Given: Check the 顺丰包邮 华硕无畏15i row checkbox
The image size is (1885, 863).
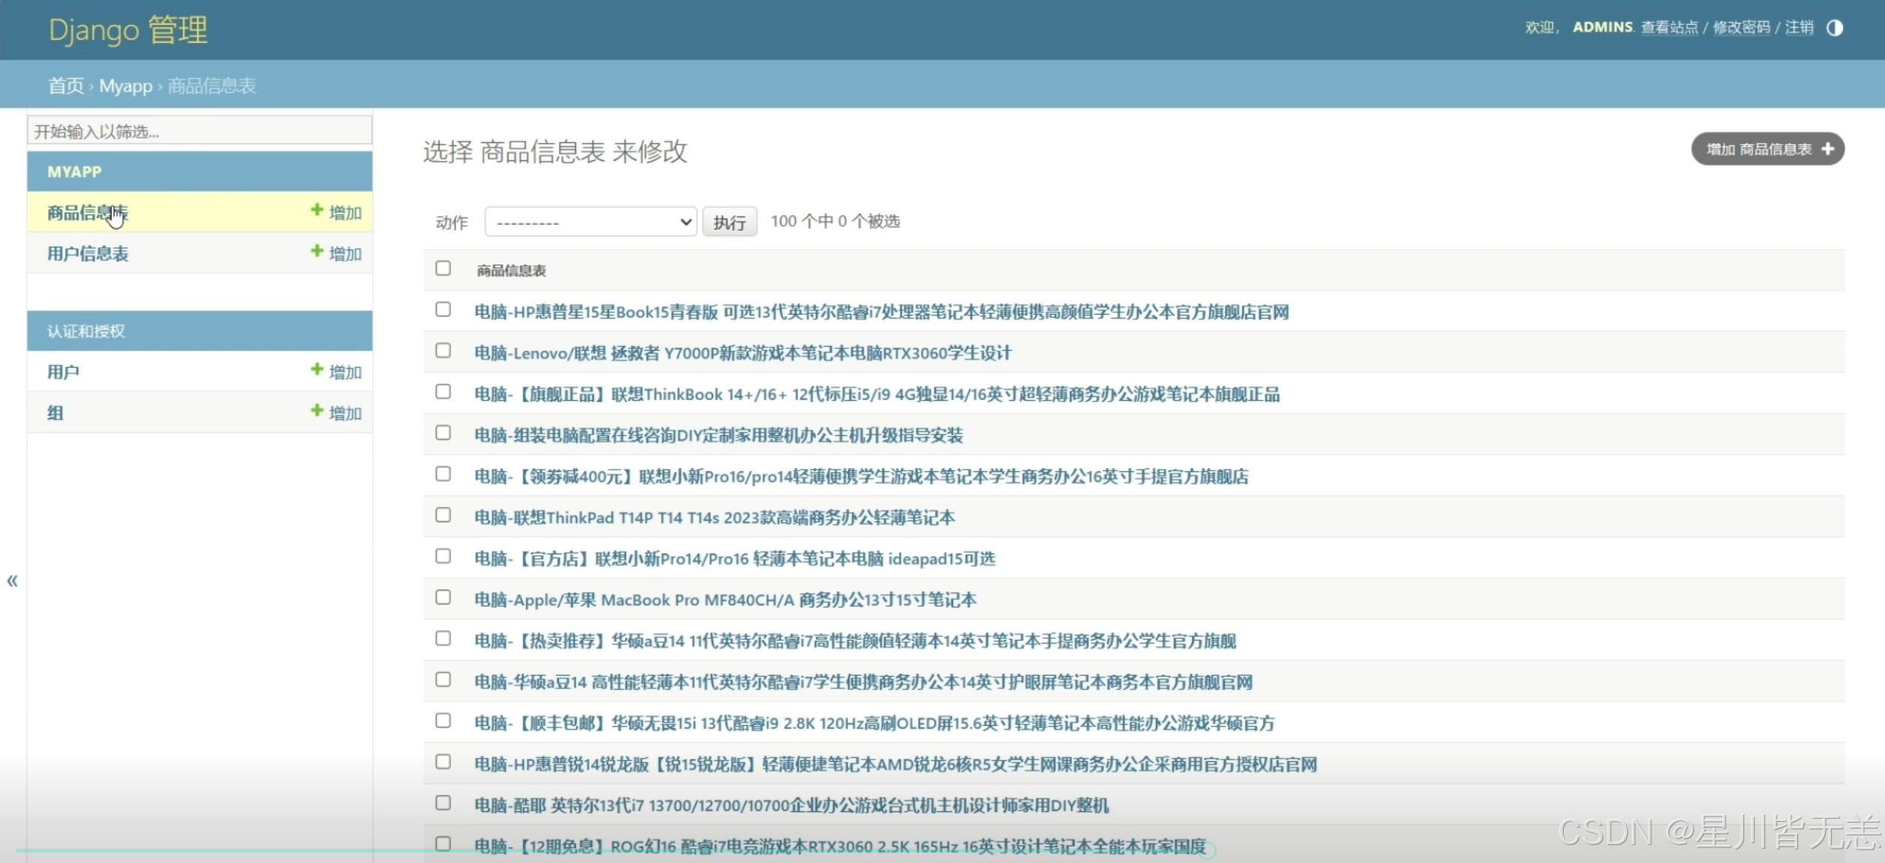Looking at the screenshot, I should click(443, 721).
